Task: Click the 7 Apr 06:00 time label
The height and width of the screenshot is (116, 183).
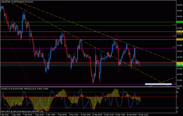Action: click(28, 115)
